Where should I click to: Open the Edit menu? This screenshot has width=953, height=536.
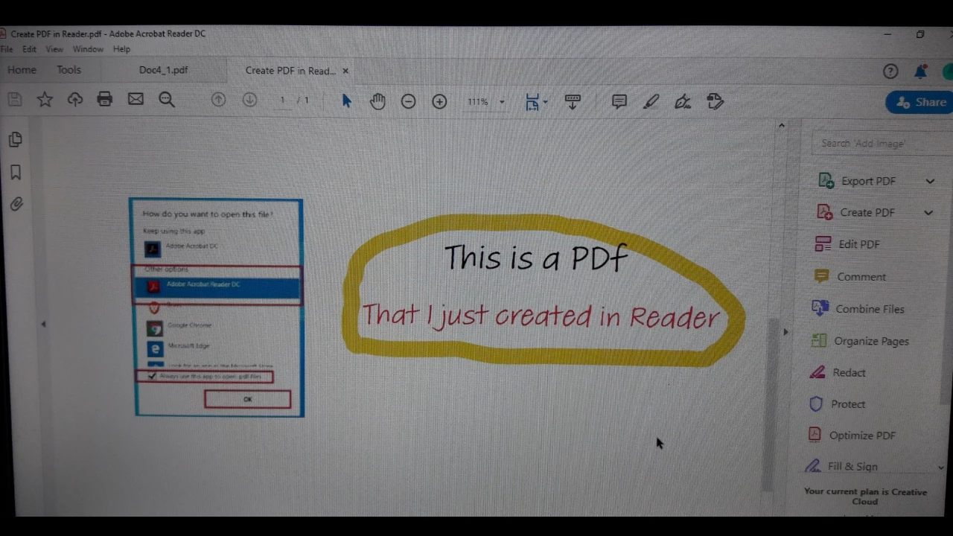coord(29,49)
